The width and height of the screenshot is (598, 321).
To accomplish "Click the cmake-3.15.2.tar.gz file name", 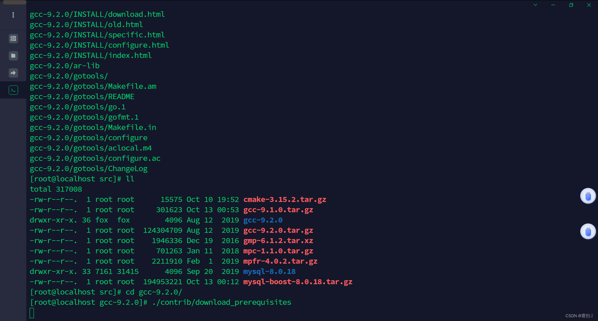I will click(x=285, y=200).
